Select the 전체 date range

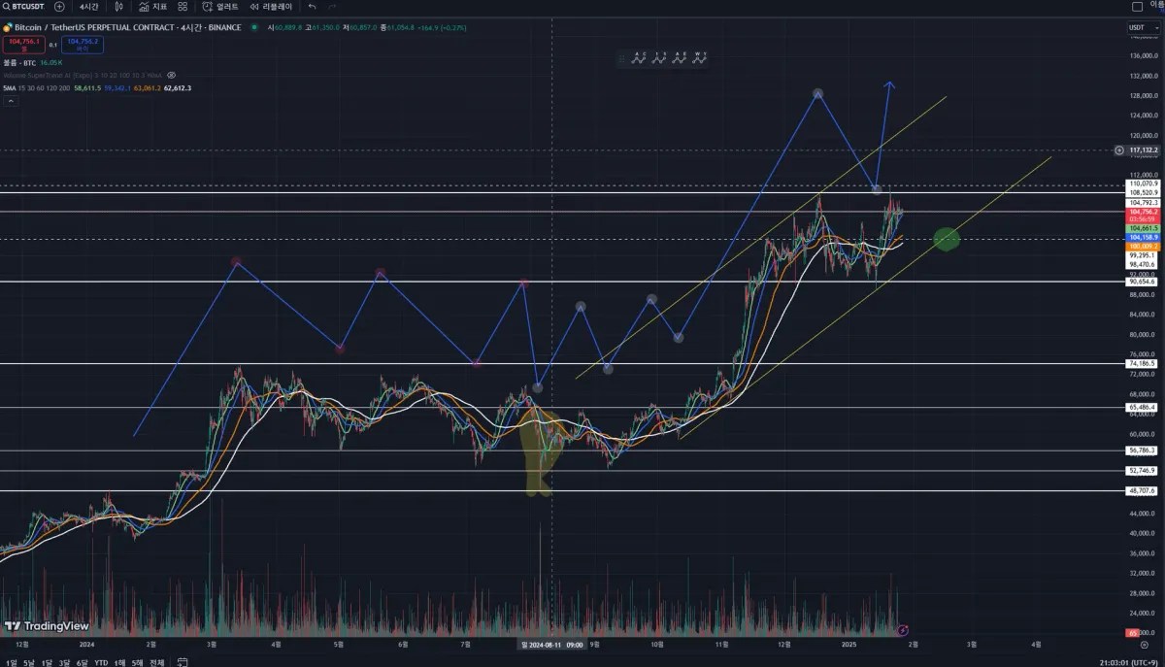coord(157,663)
